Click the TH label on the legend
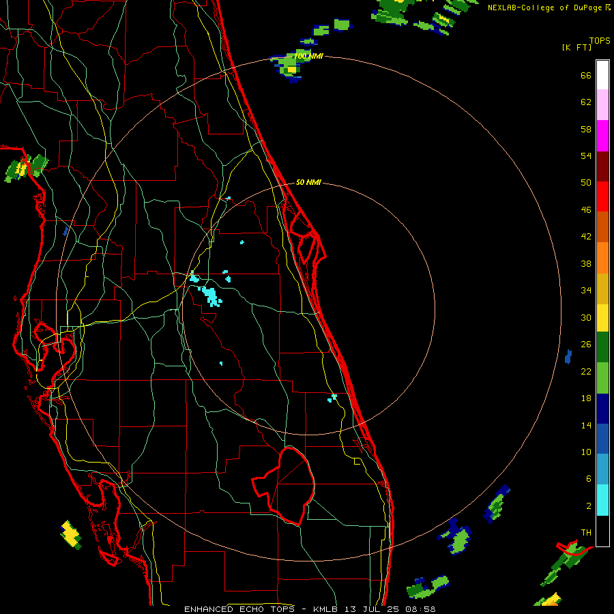This screenshot has height=614, width=614. 586,533
